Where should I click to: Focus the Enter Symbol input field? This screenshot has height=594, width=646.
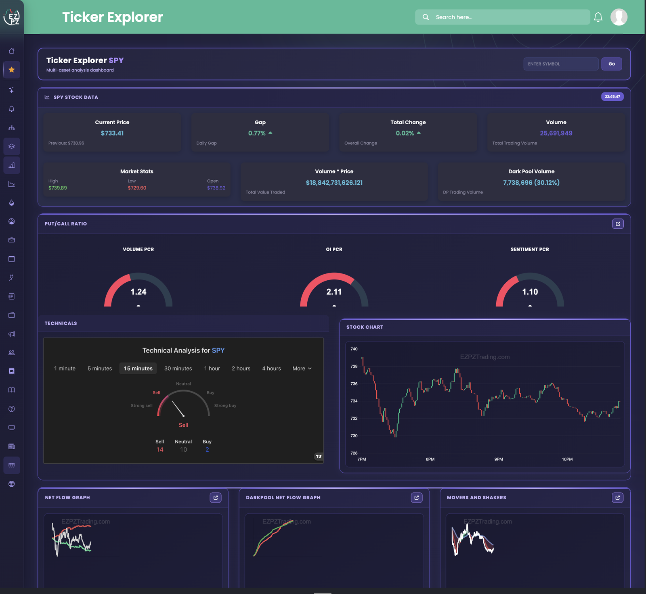tap(561, 64)
